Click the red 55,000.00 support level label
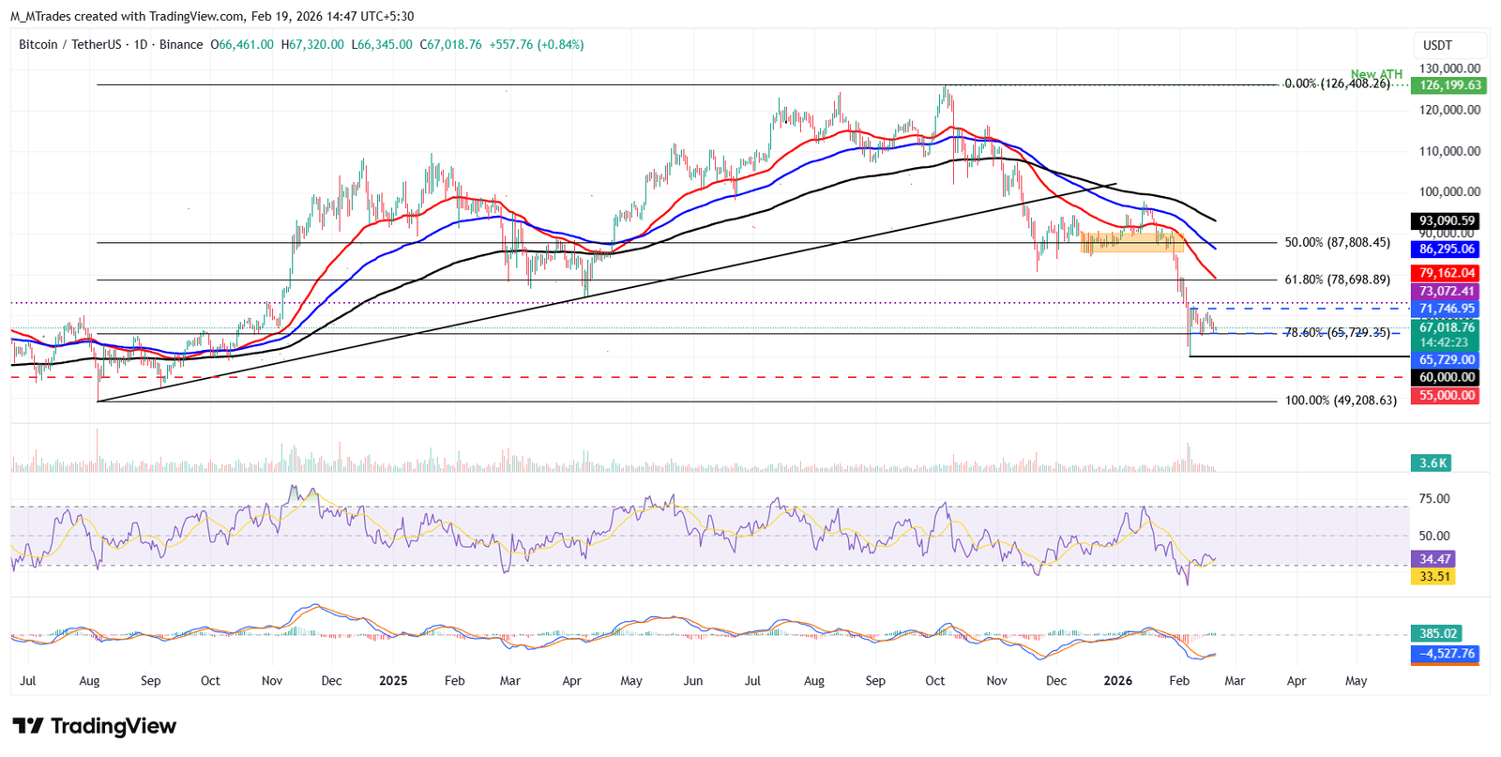The height and width of the screenshot is (757, 1501). [x=1448, y=396]
